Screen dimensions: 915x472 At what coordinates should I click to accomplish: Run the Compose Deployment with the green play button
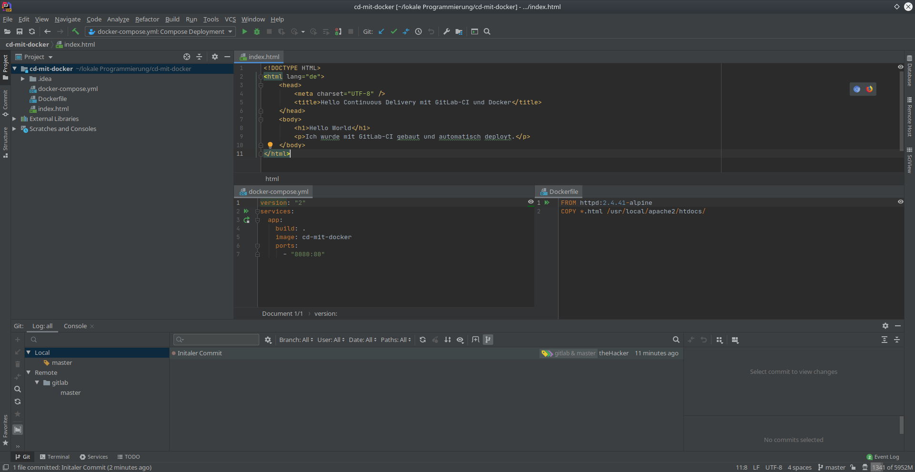(x=244, y=31)
